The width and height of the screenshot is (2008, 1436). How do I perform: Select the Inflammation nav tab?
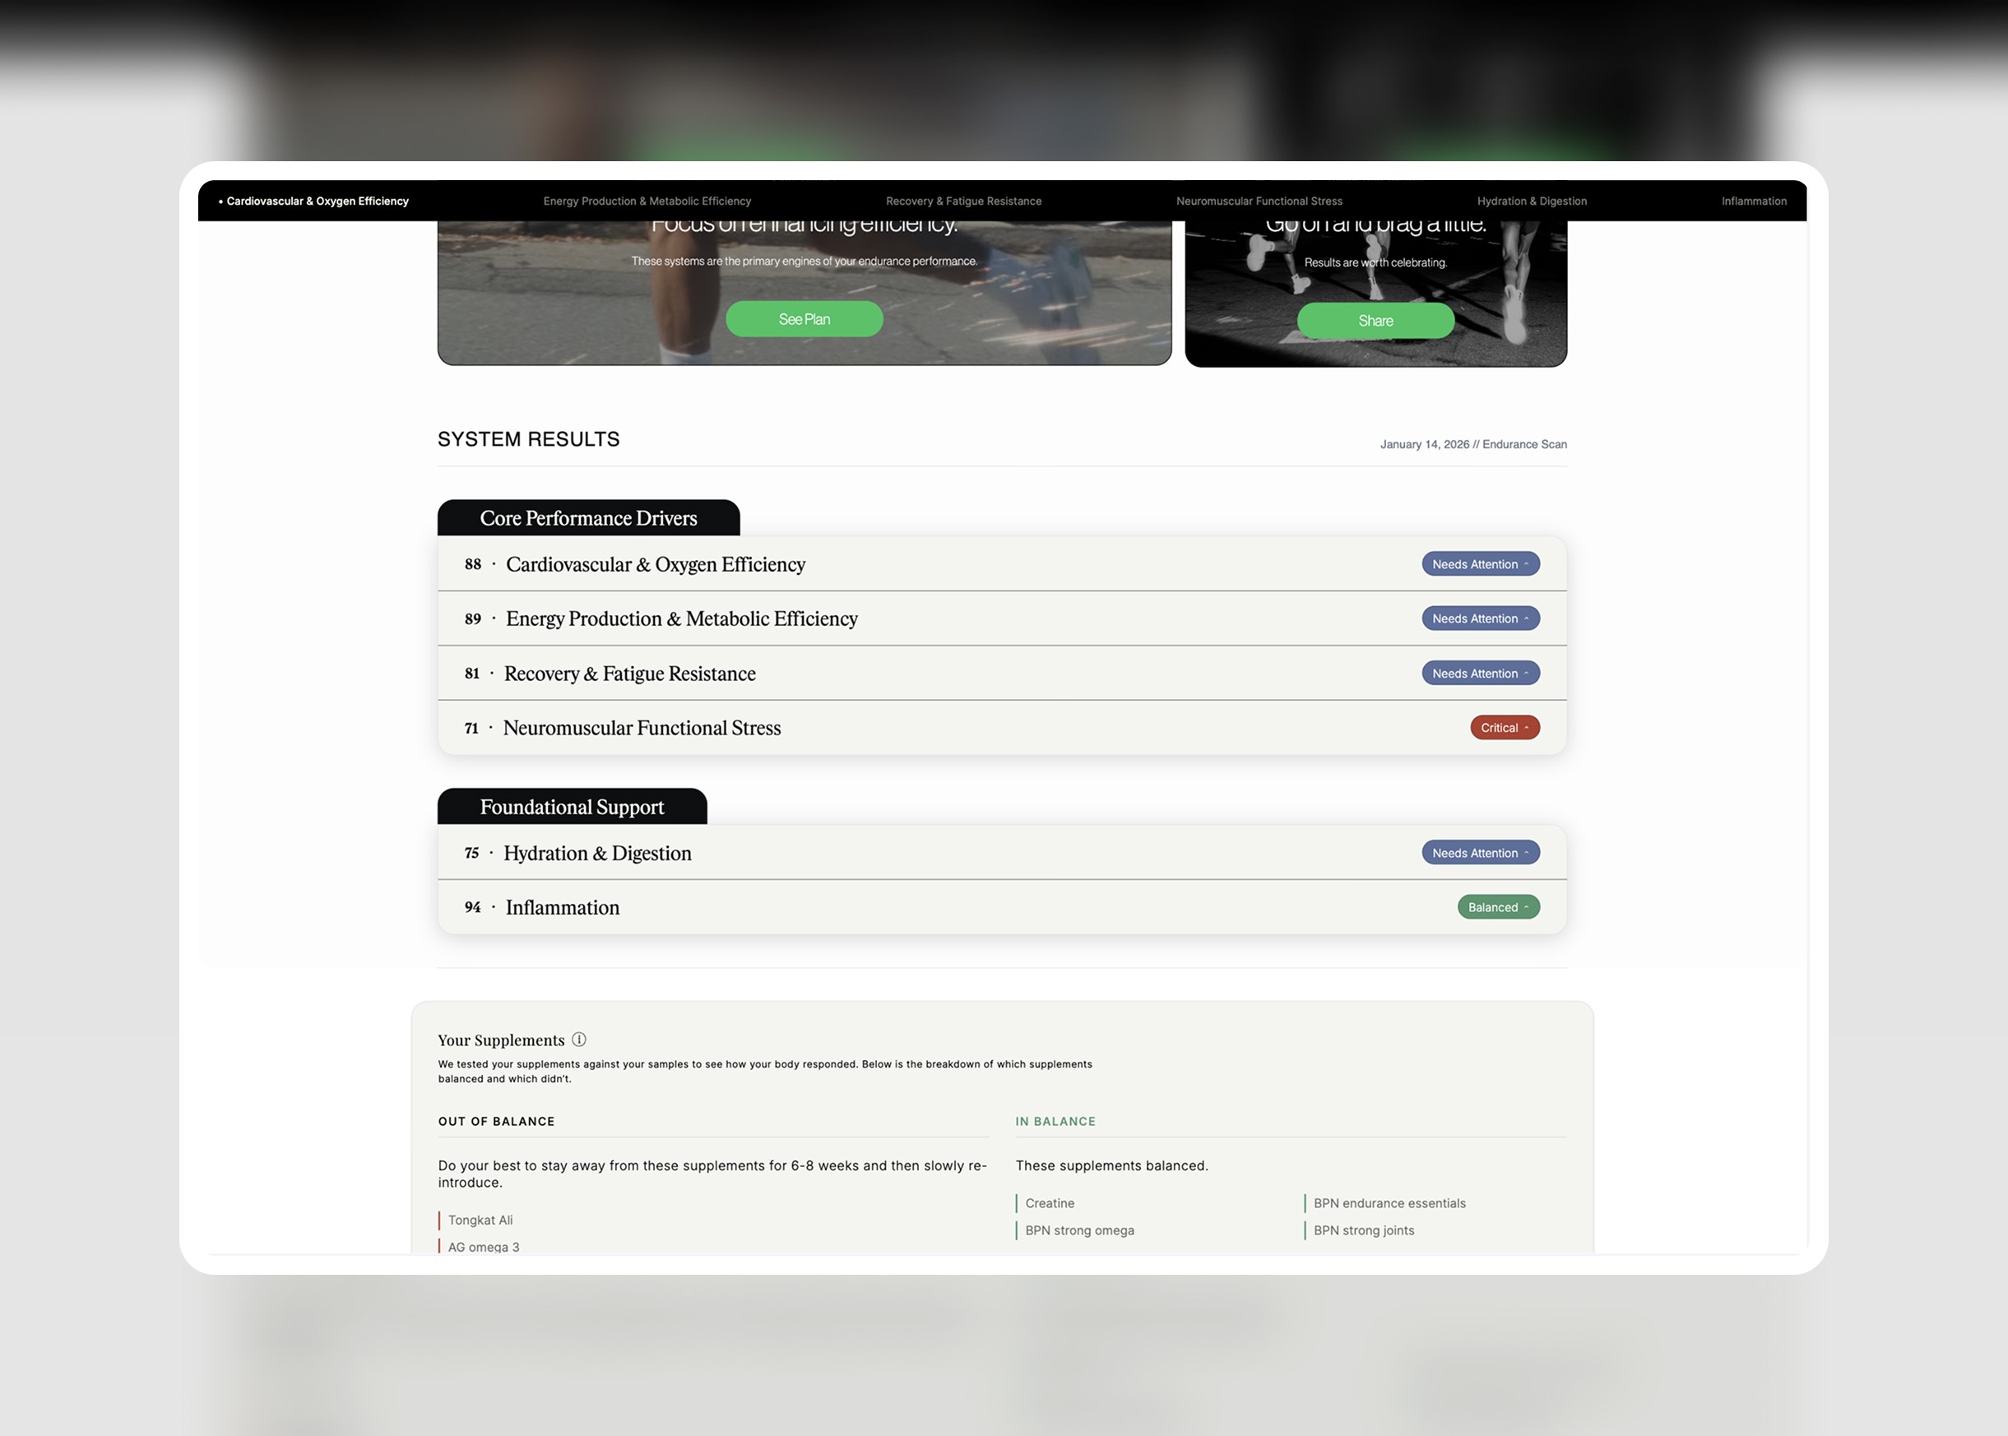tap(1753, 202)
